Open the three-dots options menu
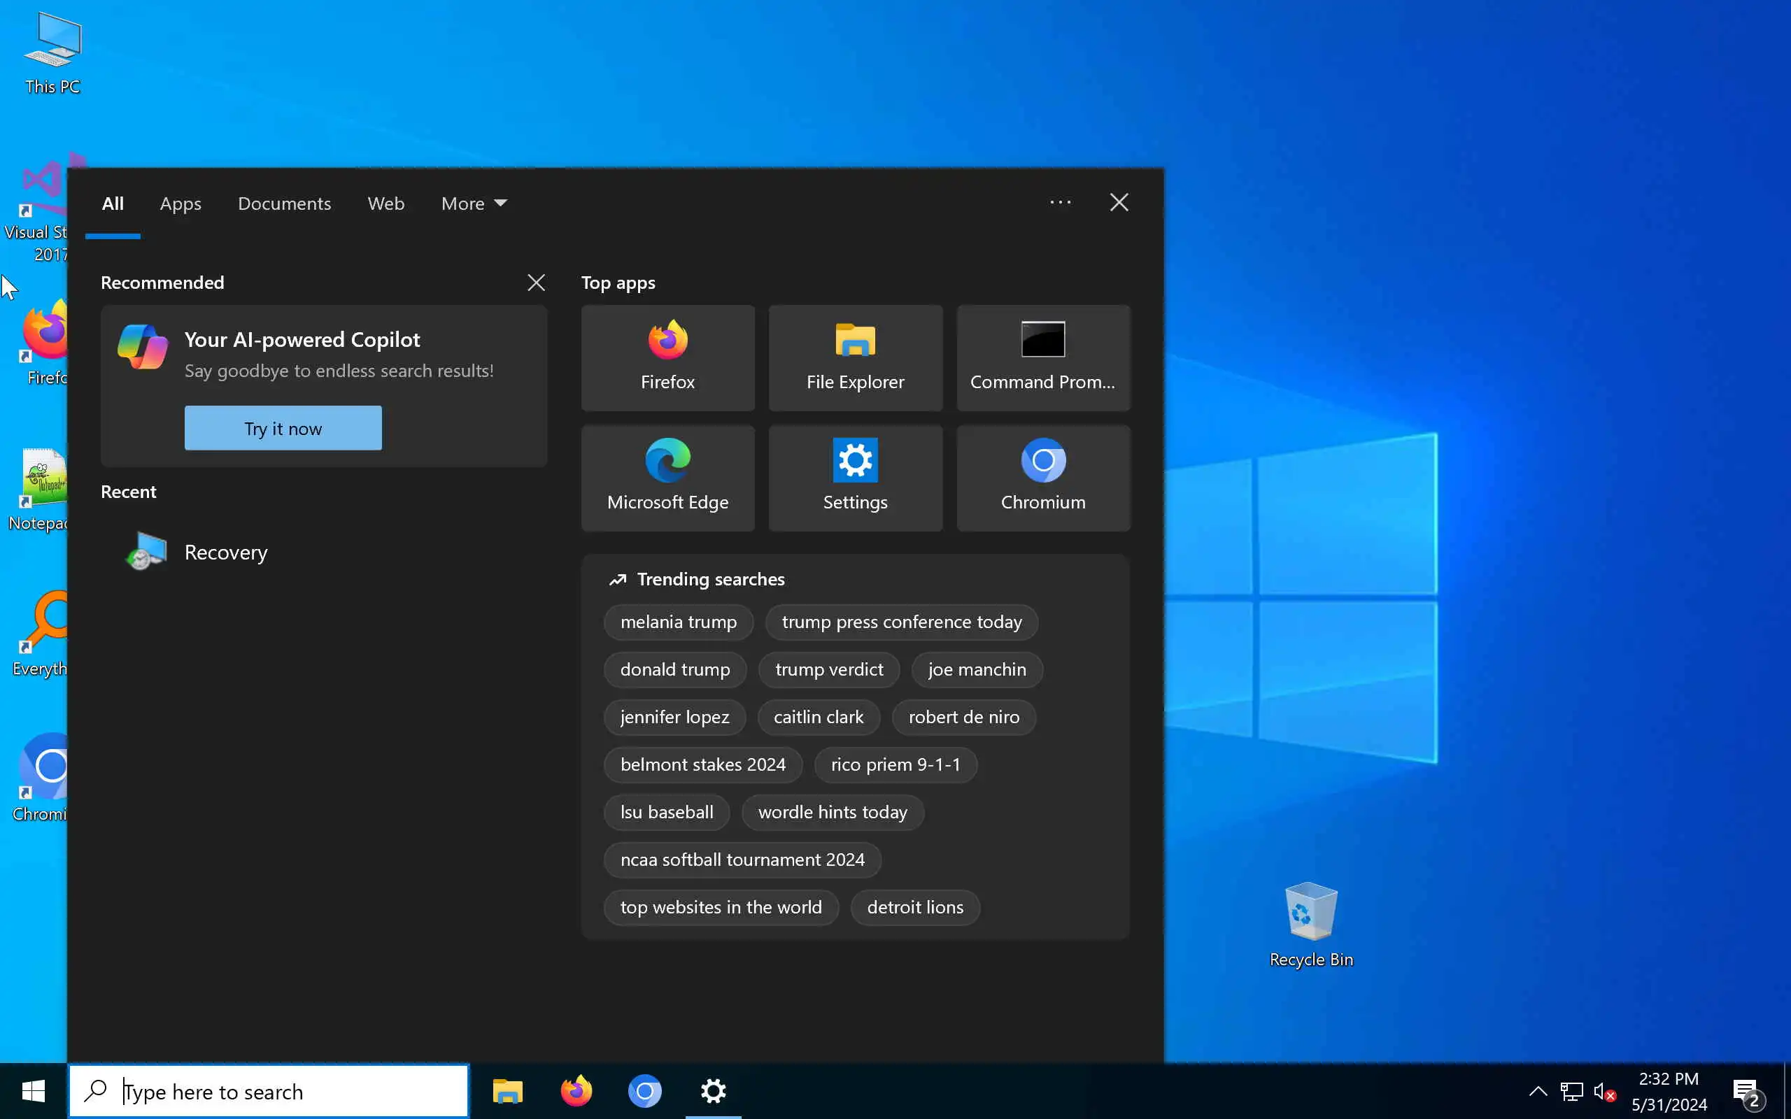Viewport: 1791px width, 1119px height. (1060, 202)
